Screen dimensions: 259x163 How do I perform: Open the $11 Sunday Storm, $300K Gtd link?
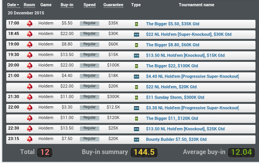(175, 97)
